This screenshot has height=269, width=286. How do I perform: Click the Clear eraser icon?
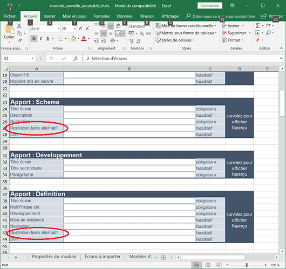pos(257,40)
